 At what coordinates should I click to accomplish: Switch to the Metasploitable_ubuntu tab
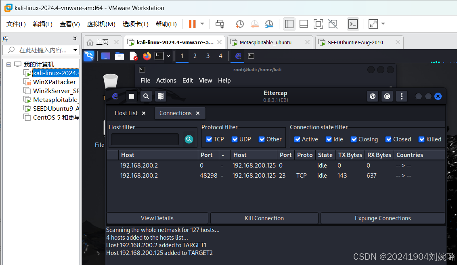[265, 42]
